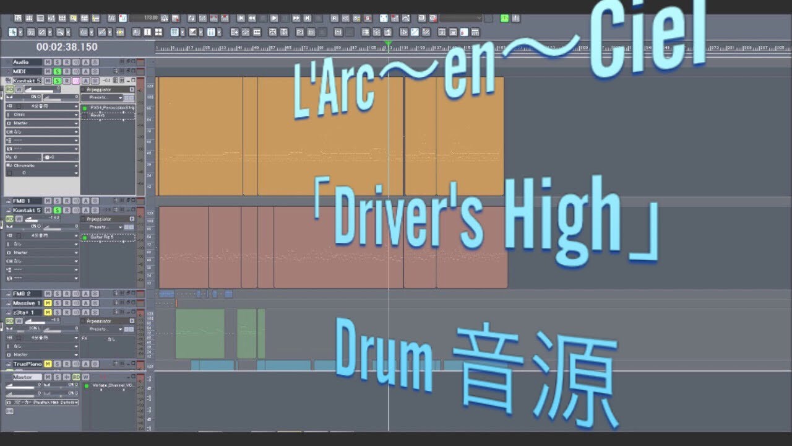Viewport: 792px width, 446px height.
Task: Mute the MIDI track
Action: [48, 71]
